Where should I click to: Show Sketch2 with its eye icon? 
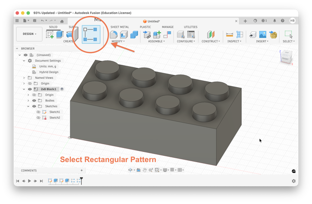coord(39,118)
